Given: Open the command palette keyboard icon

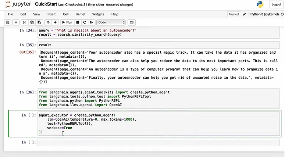Looking at the screenshot, I should tap(132, 22).
